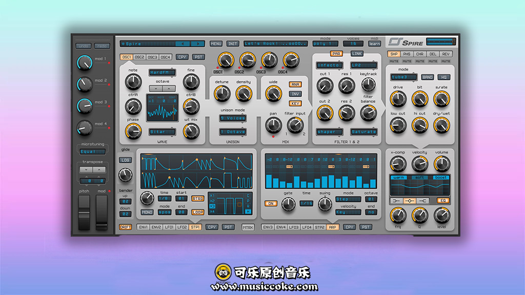The image size is (525, 295).
Task: Click the master volume knob
Action: click(441, 164)
